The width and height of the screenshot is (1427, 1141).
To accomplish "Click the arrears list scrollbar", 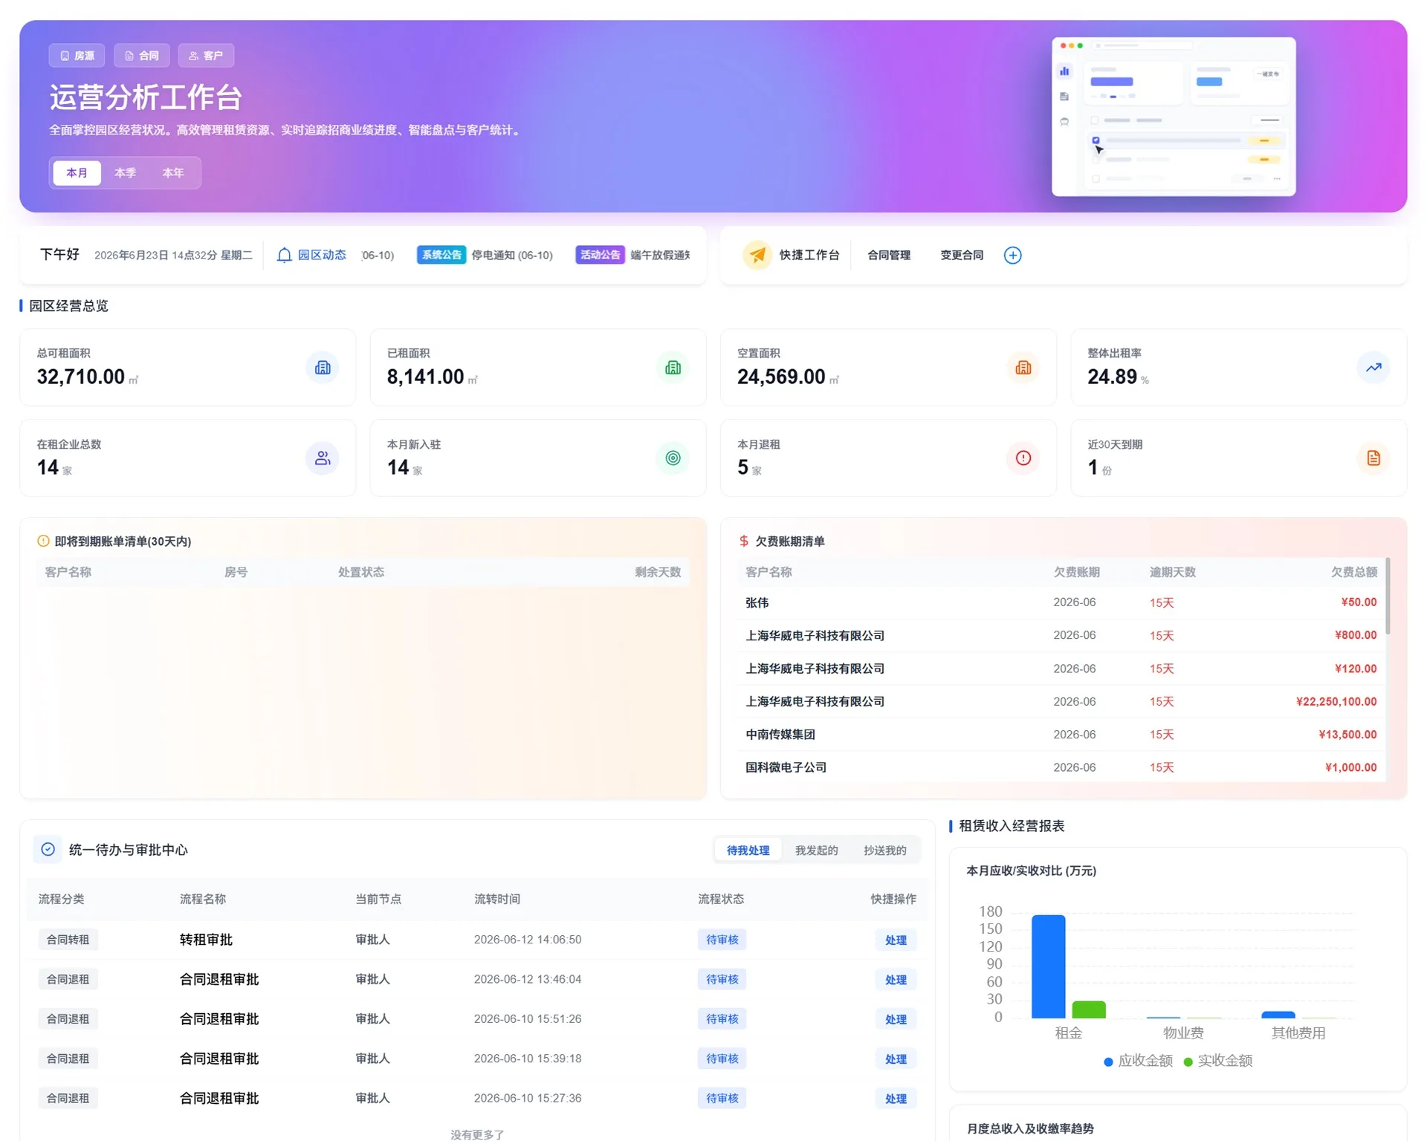I will click(1388, 596).
